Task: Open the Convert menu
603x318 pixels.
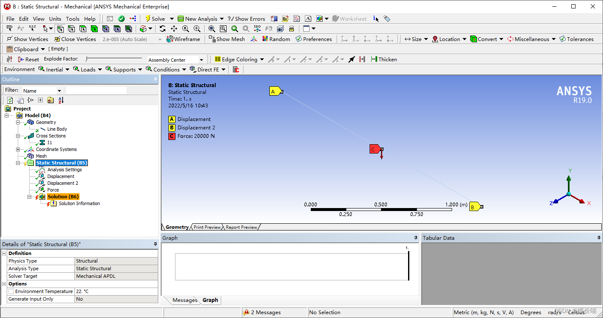Action: [487, 39]
